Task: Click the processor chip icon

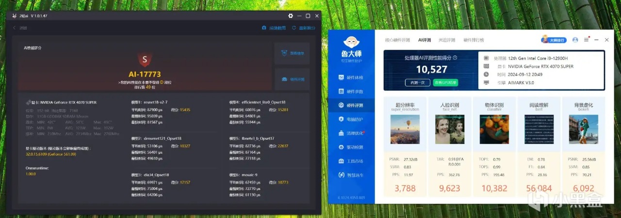Action: click(x=486, y=58)
